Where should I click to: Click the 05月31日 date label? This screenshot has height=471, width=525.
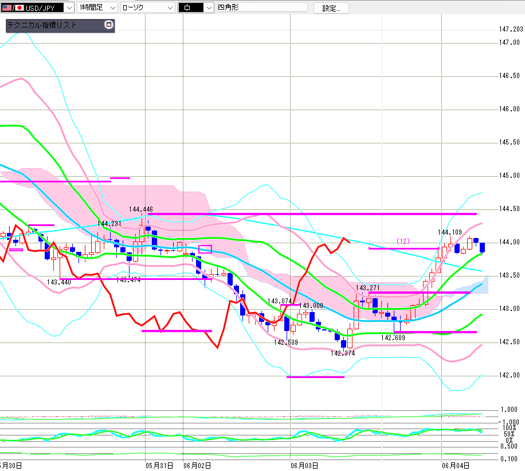[x=159, y=466]
